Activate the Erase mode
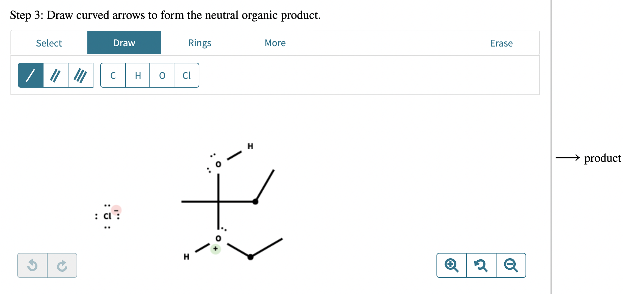623x294 pixels. (x=501, y=43)
